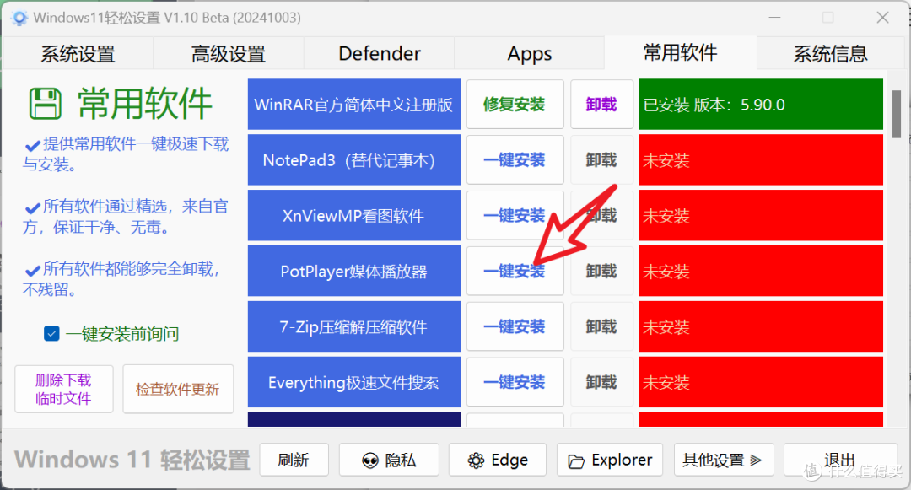Screen dimensions: 911x490
Task: Click the large floppy-disk icon beside 常用软件
Action: point(46,104)
